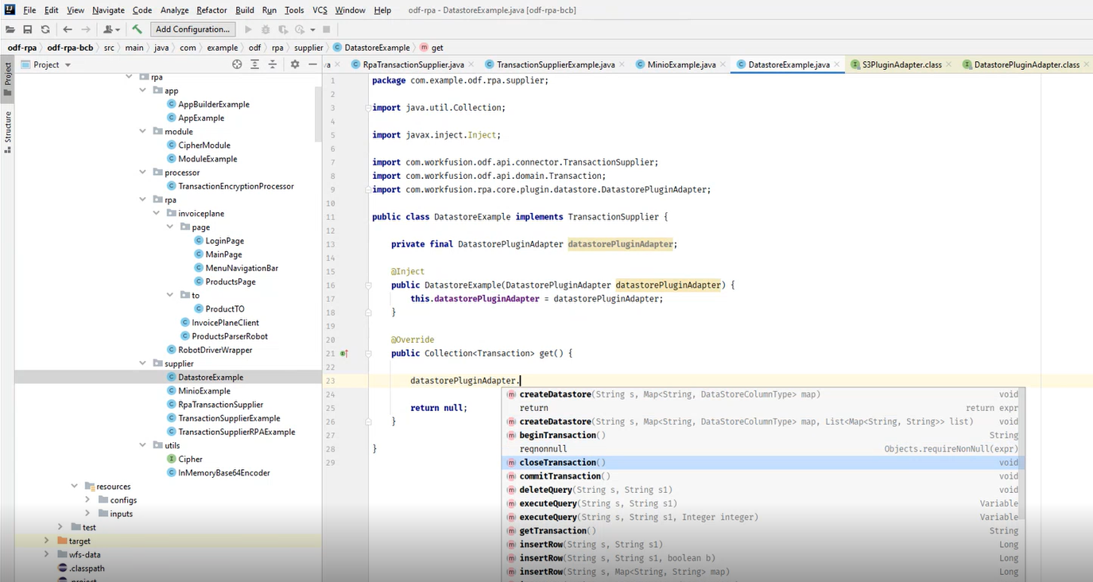Click the Save All toolbar icon
This screenshot has height=582, width=1093.
(x=28, y=29)
